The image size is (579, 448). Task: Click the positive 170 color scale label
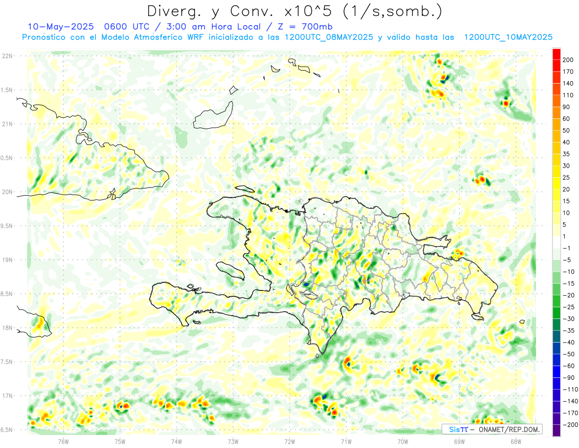568,72
